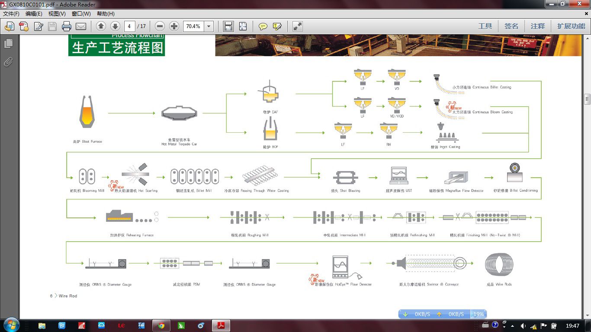The image size is (591, 332).
Task: Go to previous page with up arrow
Action: point(101,26)
